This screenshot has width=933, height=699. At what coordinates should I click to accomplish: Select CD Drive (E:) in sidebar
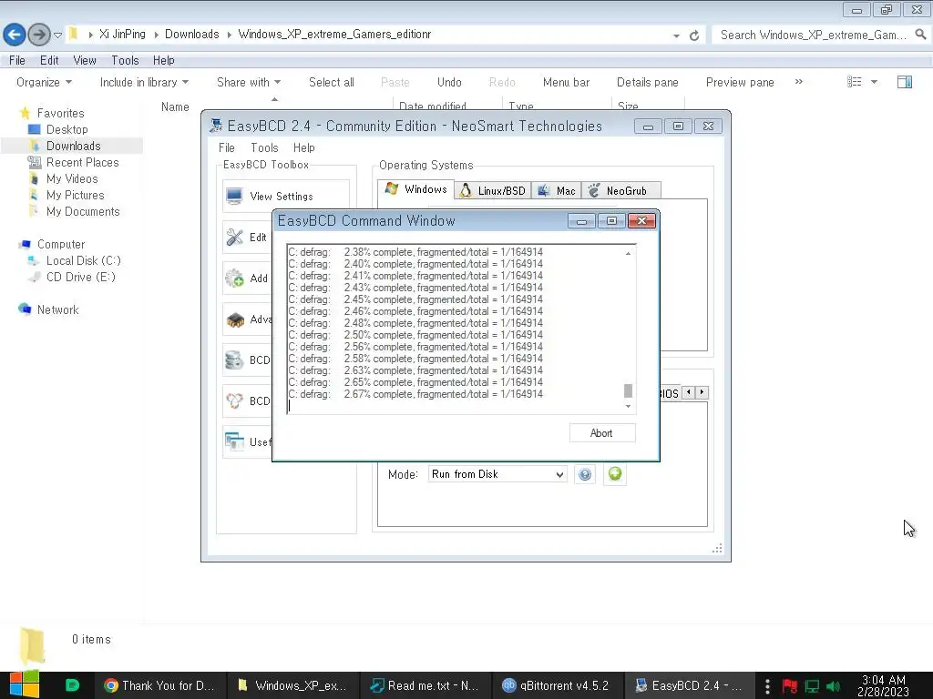80,277
